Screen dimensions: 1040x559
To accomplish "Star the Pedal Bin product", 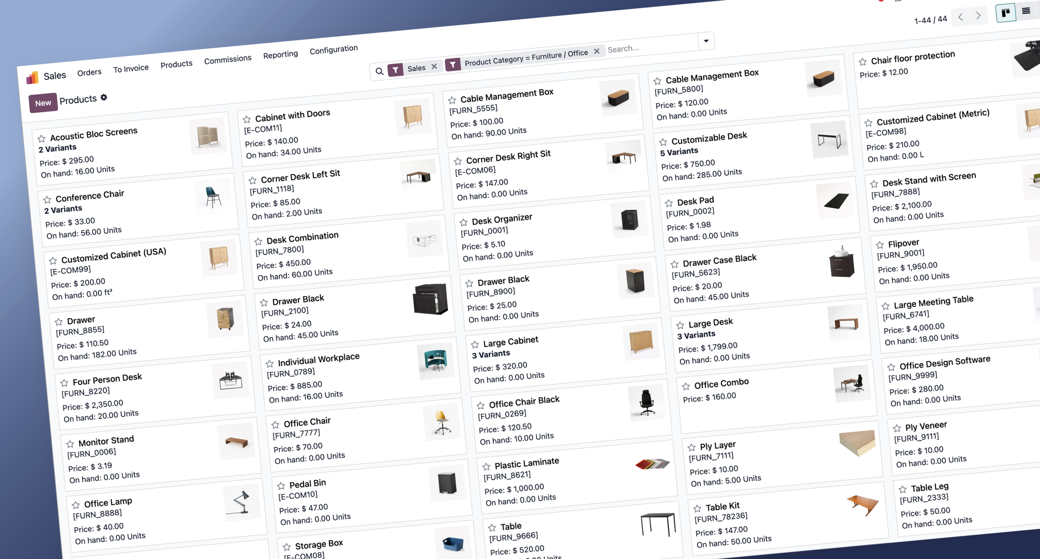I will [281, 486].
